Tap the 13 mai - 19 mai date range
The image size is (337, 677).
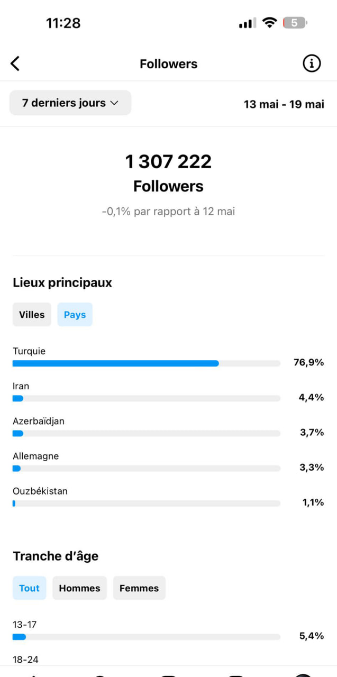284,104
